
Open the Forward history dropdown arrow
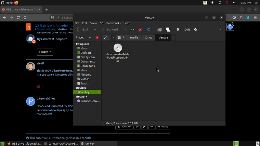point(124,30)
